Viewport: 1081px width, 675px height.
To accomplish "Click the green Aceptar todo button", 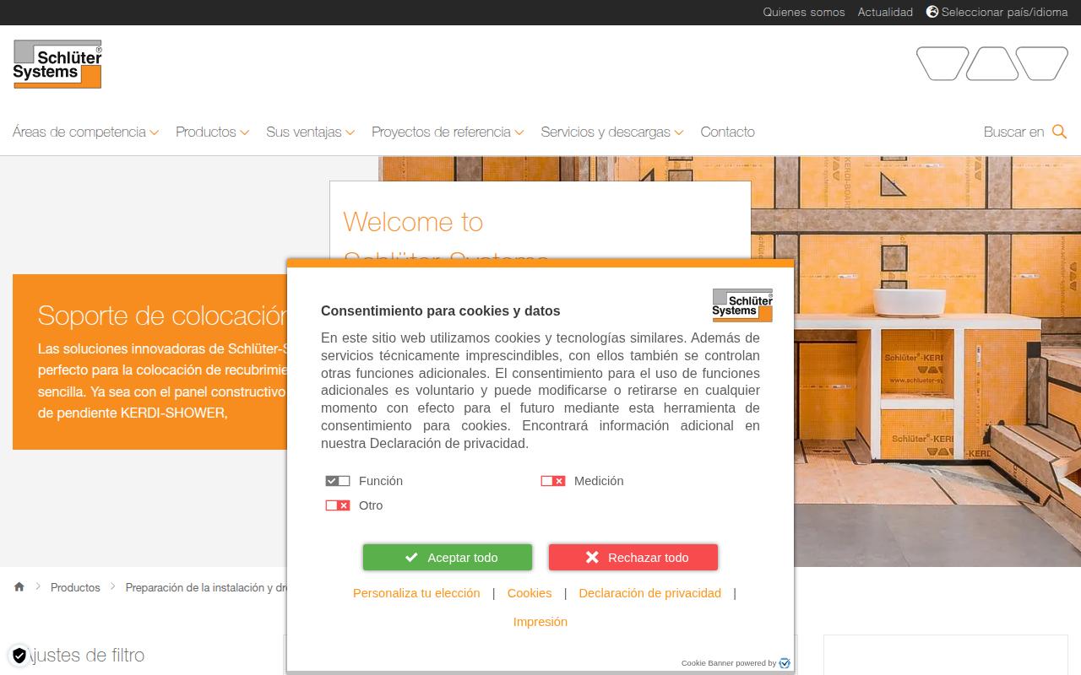I will [448, 557].
